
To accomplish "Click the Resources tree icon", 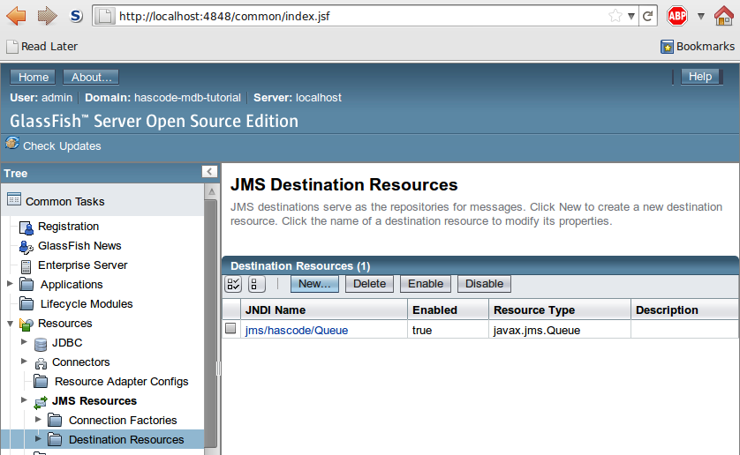I will tap(26, 324).
